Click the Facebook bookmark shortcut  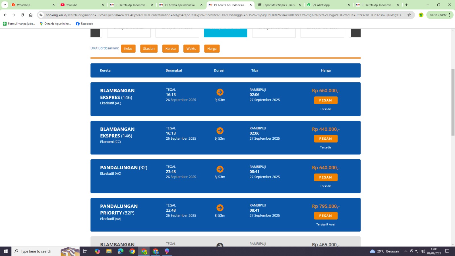click(x=84, y=24)
